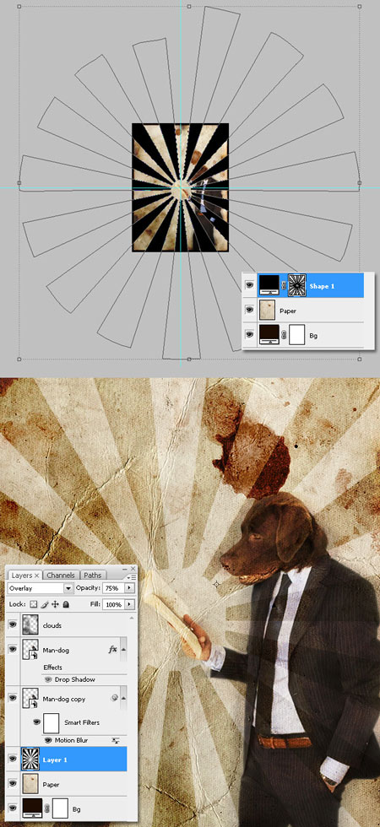
Task: Toggle lock transparent pixels icon
Action: (x=34, y=604)
